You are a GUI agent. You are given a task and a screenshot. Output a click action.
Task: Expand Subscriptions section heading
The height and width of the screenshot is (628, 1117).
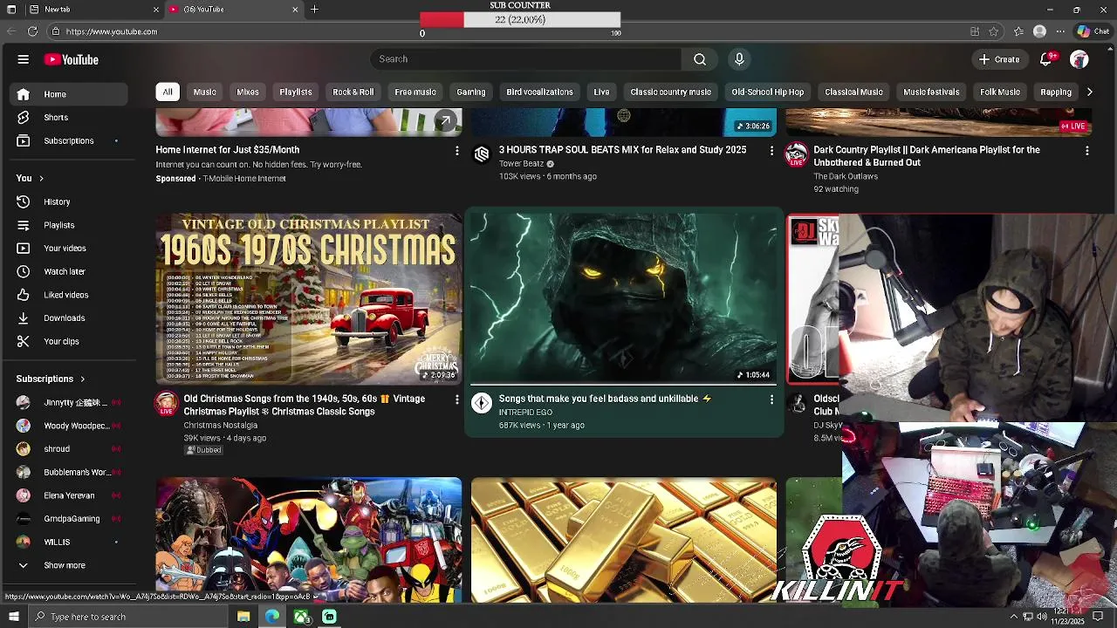[x=51, y=379]
